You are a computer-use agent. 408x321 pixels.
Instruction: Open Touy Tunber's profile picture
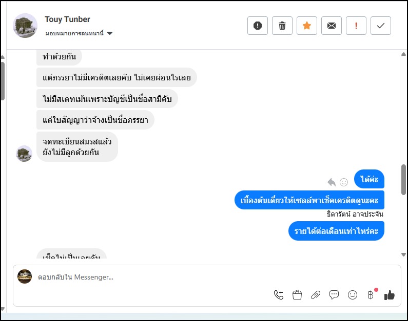pyautogui.click(x=25, y=26)
